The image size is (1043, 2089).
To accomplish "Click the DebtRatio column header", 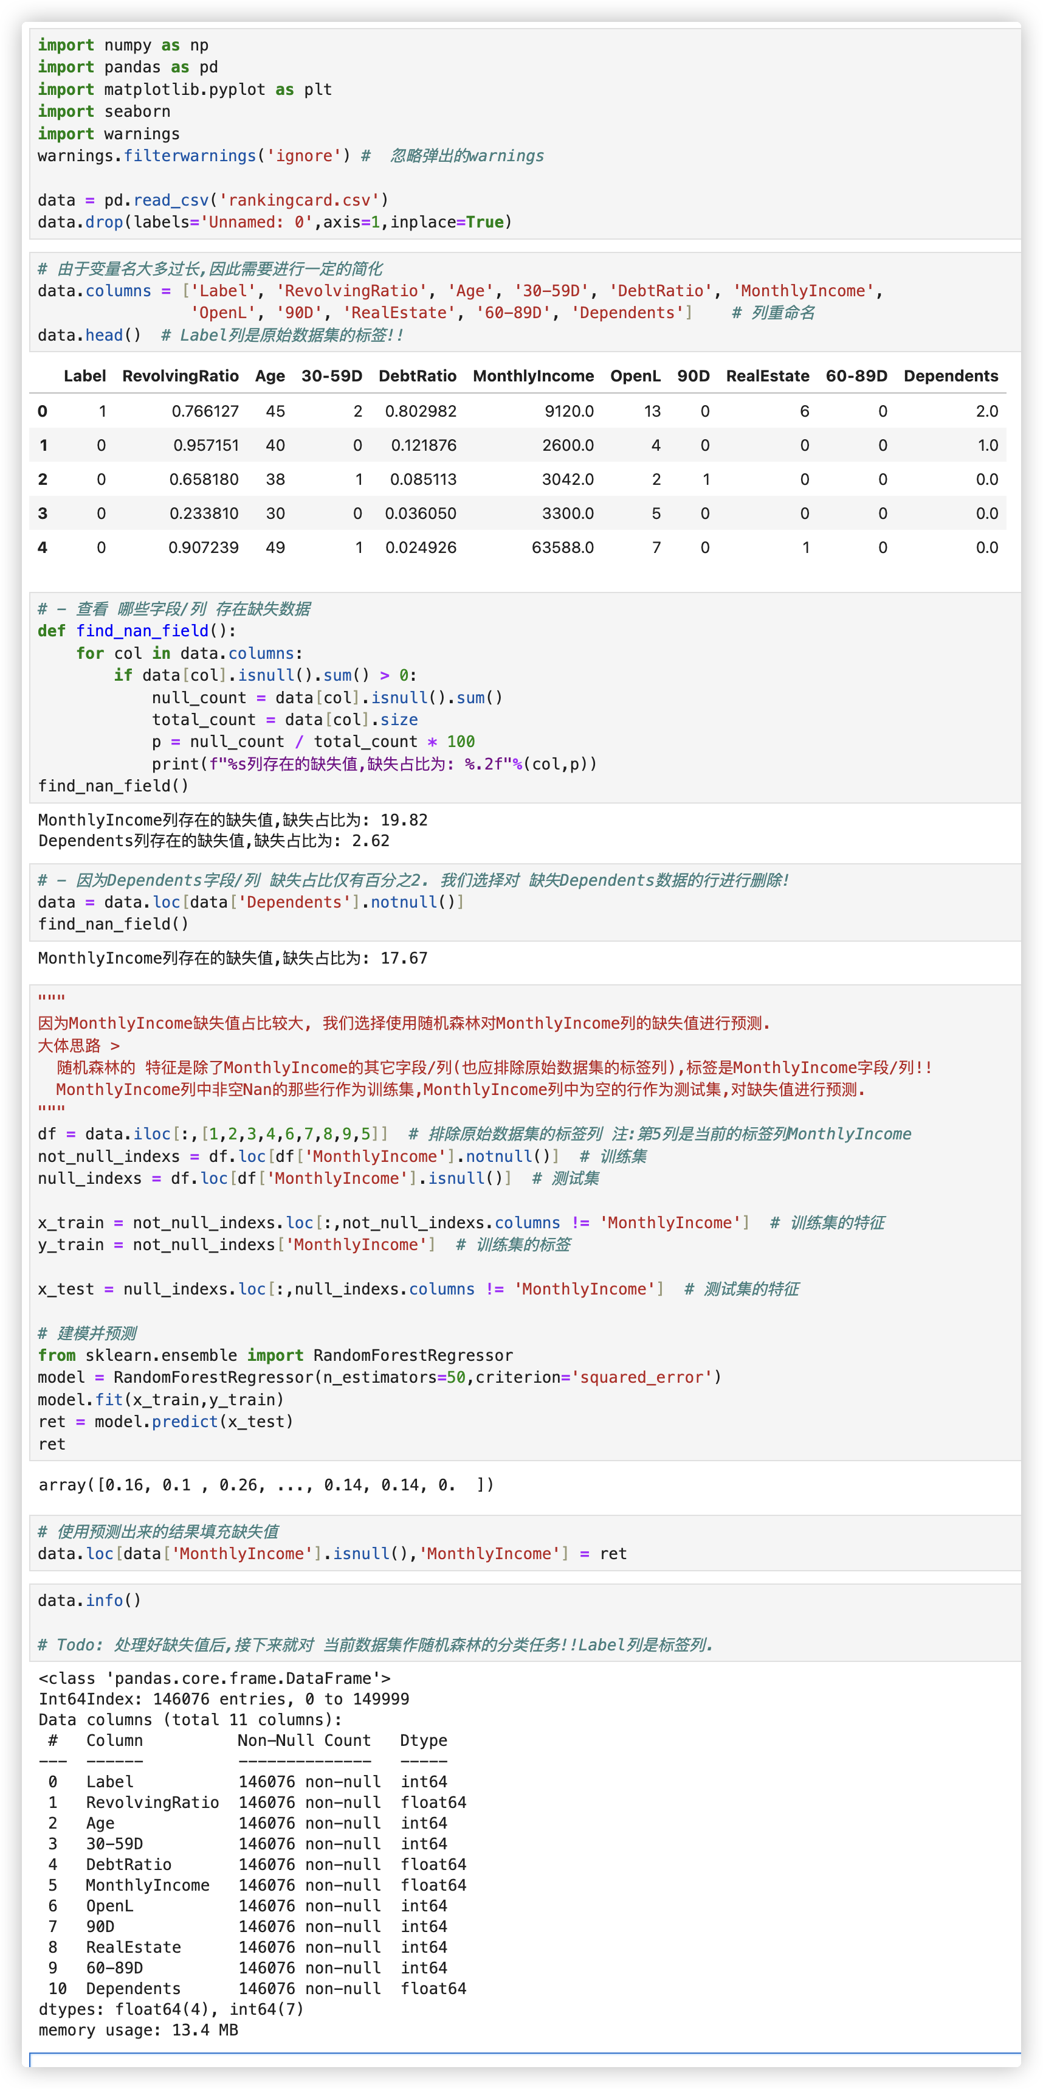I will point(416,377).
